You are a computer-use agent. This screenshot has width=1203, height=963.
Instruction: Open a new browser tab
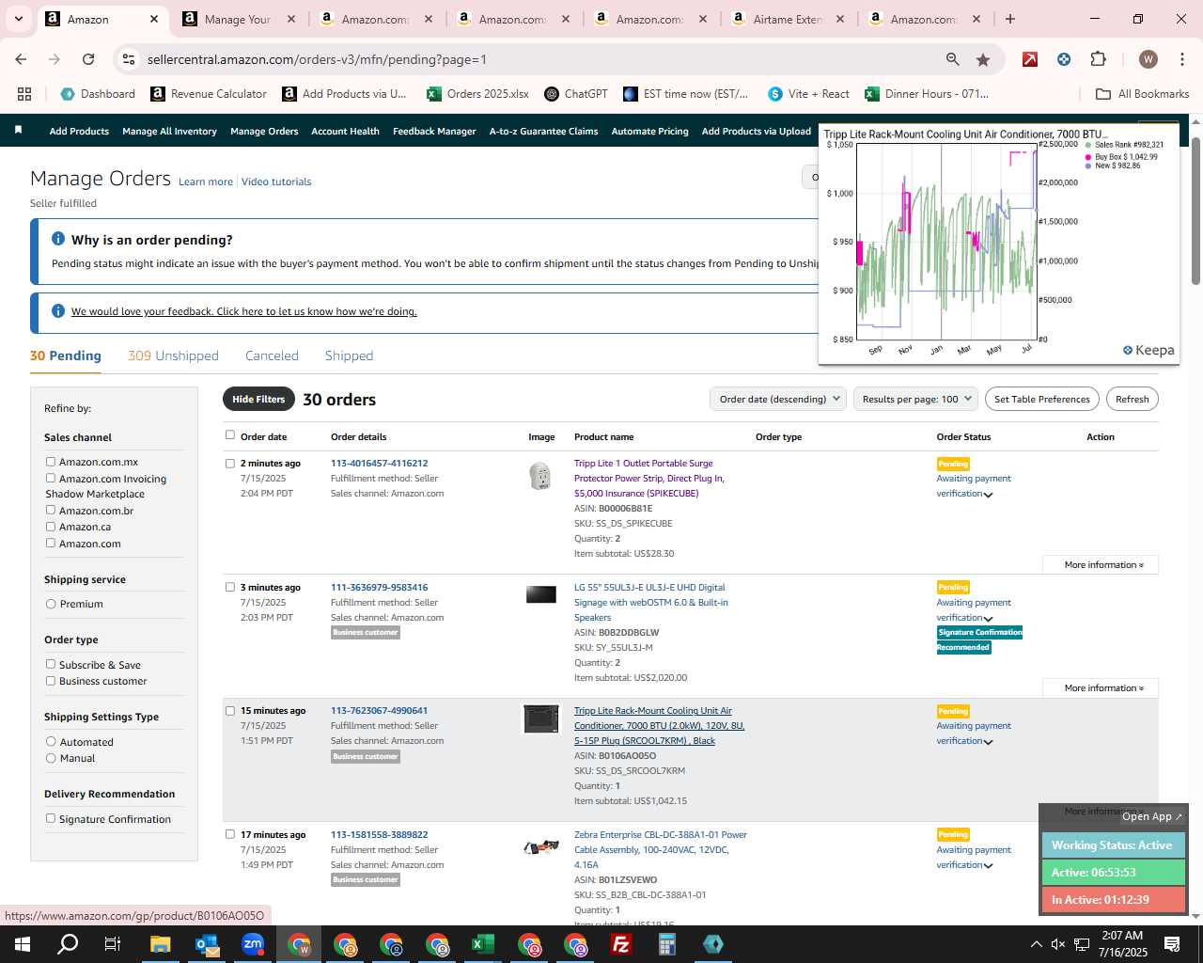click(x=1010, y=19)
